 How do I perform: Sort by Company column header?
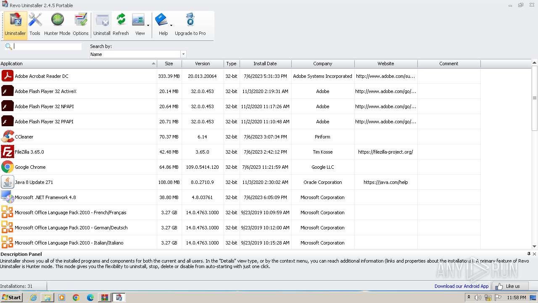[323, 64]
